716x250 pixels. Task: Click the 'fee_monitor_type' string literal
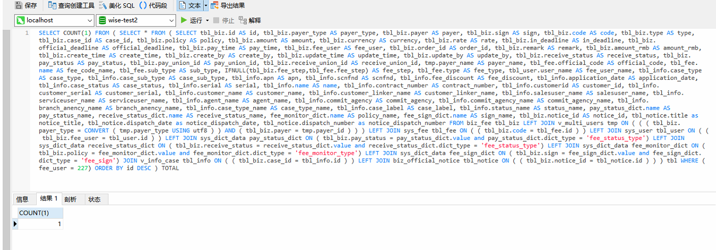coord(327,153)
